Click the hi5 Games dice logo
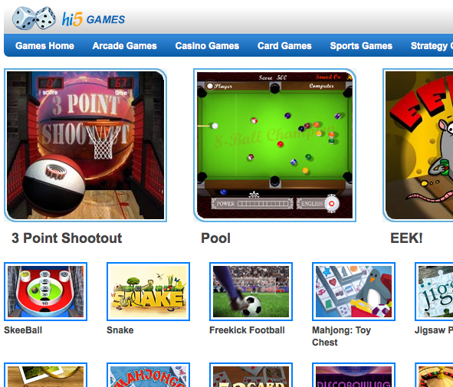 pyautogui.click(x=34, y=18)
